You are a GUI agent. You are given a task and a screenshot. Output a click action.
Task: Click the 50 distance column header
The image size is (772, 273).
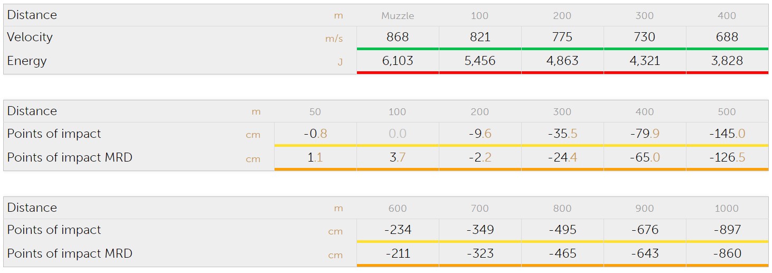click(315, 112)
